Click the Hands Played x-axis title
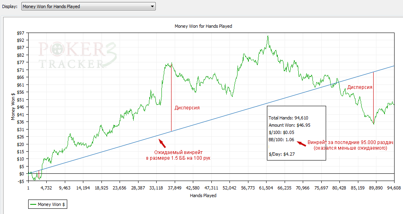403x214 pixels. pos(203,195)
